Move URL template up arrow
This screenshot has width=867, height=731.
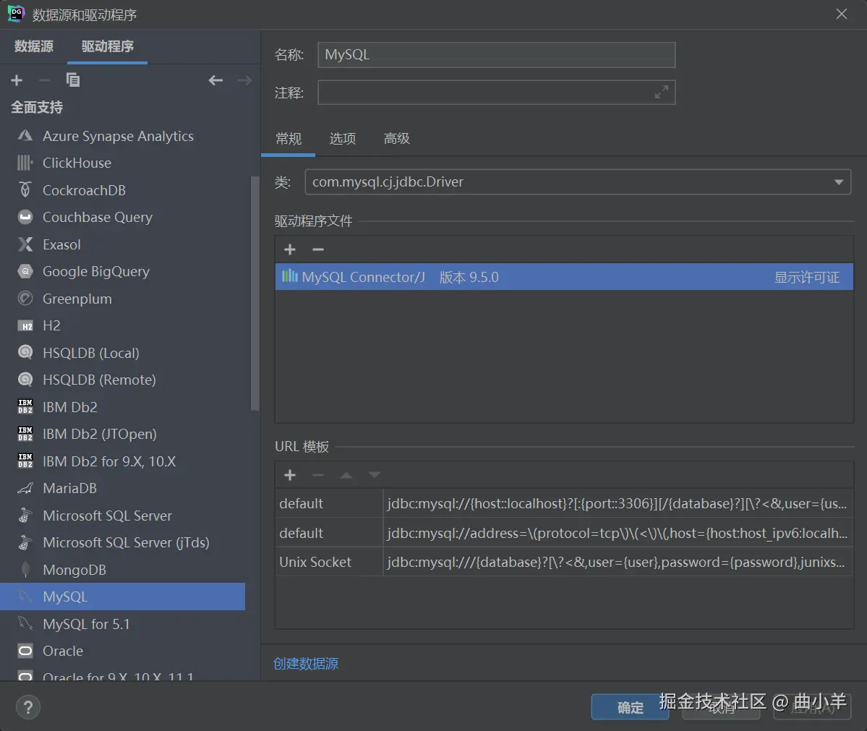pyautogui.click(x=346, y=475)
